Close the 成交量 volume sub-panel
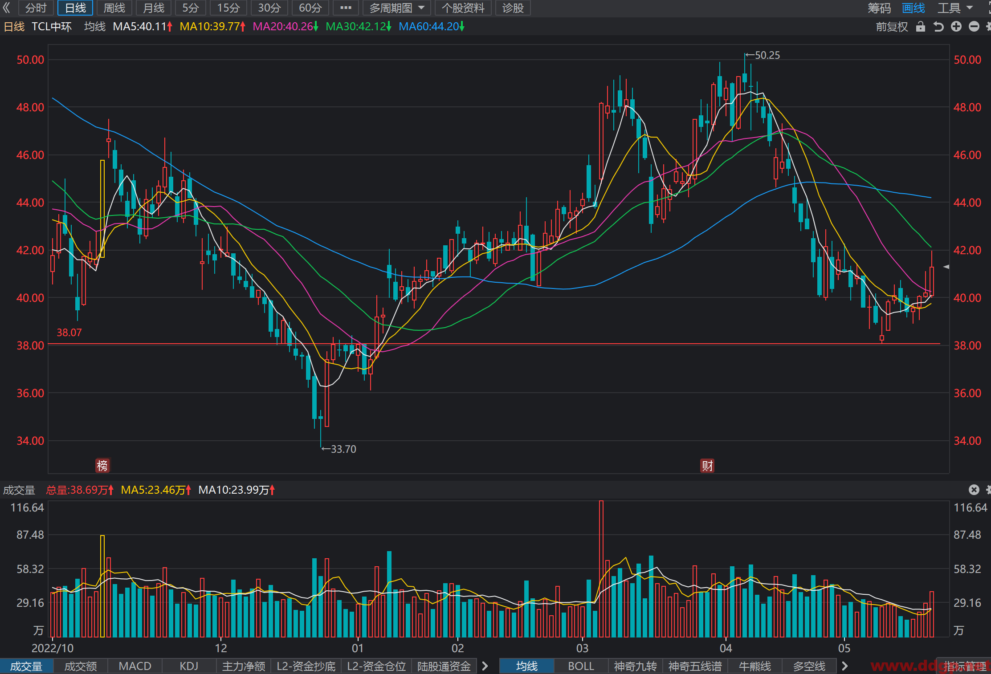The image size is (991, 674). coord(974,490)
